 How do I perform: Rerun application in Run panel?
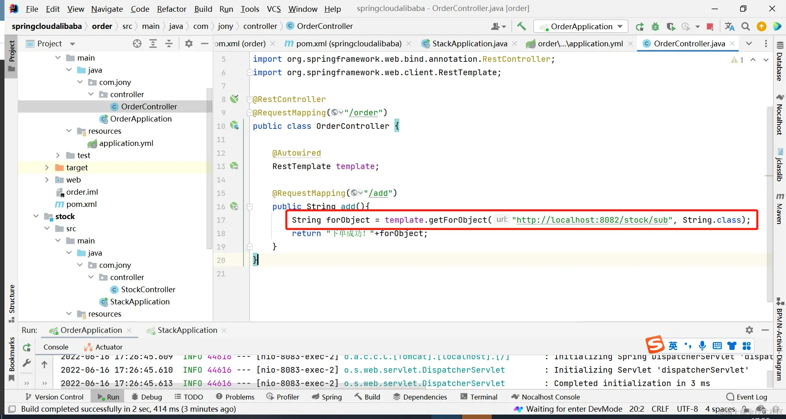coord(27,347)
